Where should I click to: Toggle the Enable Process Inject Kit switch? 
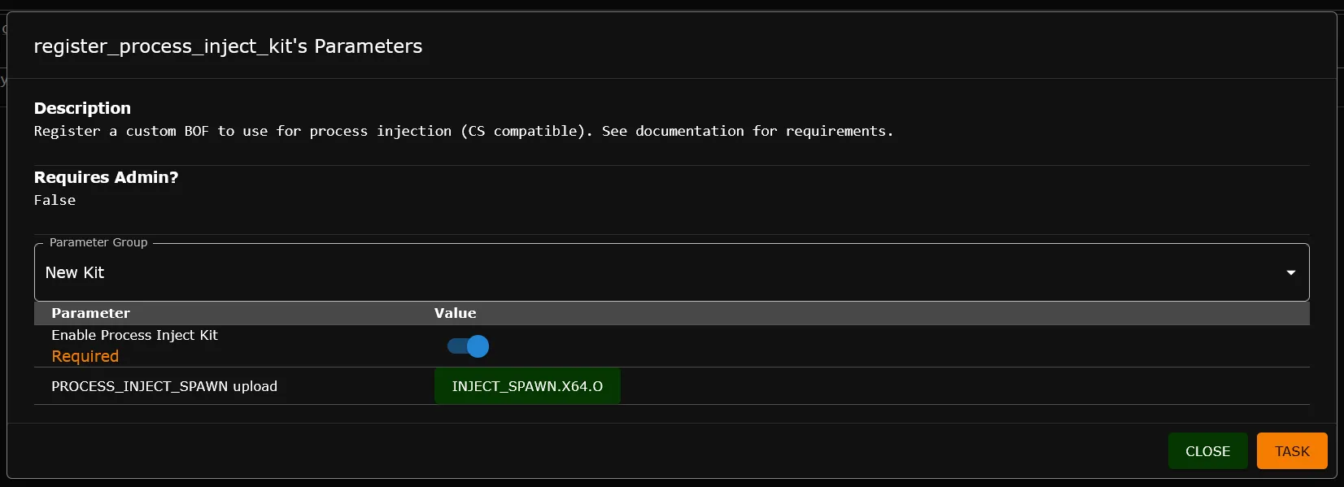tap(469, 346)
